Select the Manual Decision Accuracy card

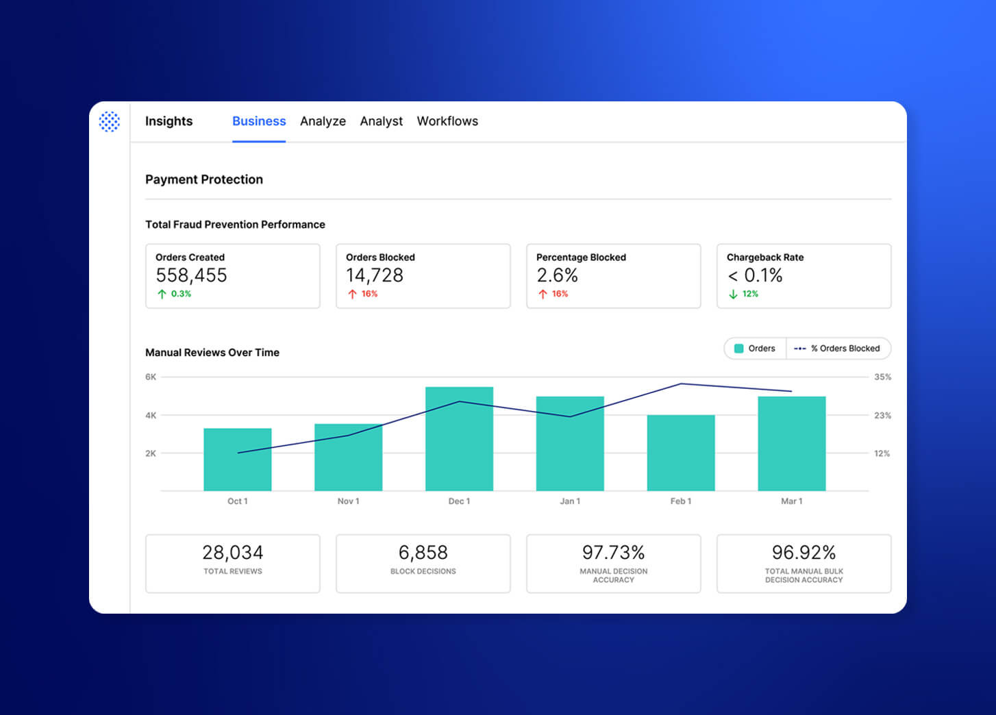[613, 563]
